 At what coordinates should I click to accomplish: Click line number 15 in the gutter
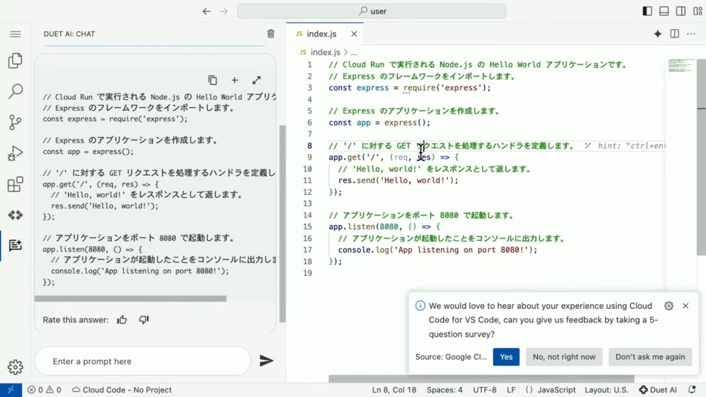point(308,227)
